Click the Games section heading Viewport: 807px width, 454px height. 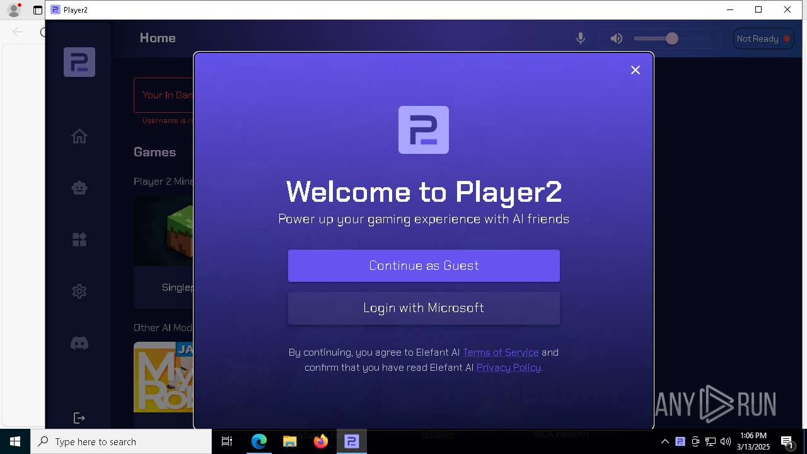154,152
